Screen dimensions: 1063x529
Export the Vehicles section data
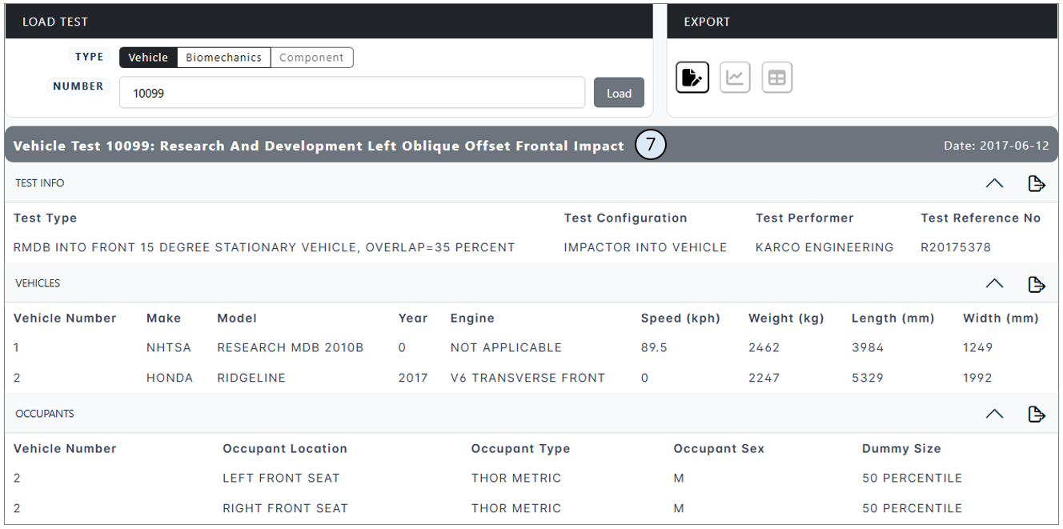click(1037, 283)
